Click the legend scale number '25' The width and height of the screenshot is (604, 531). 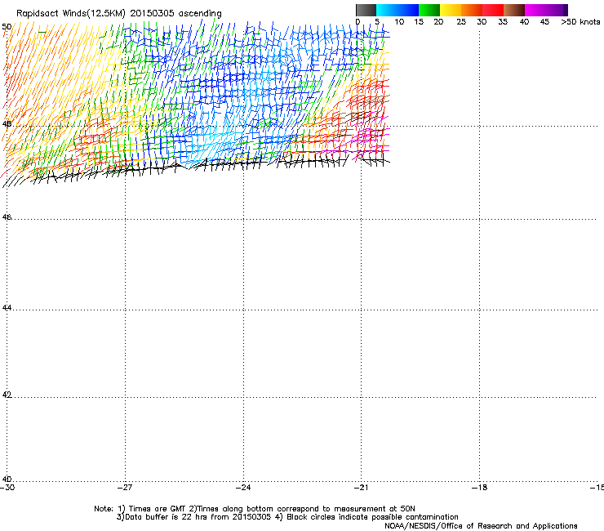pos(461,22)
